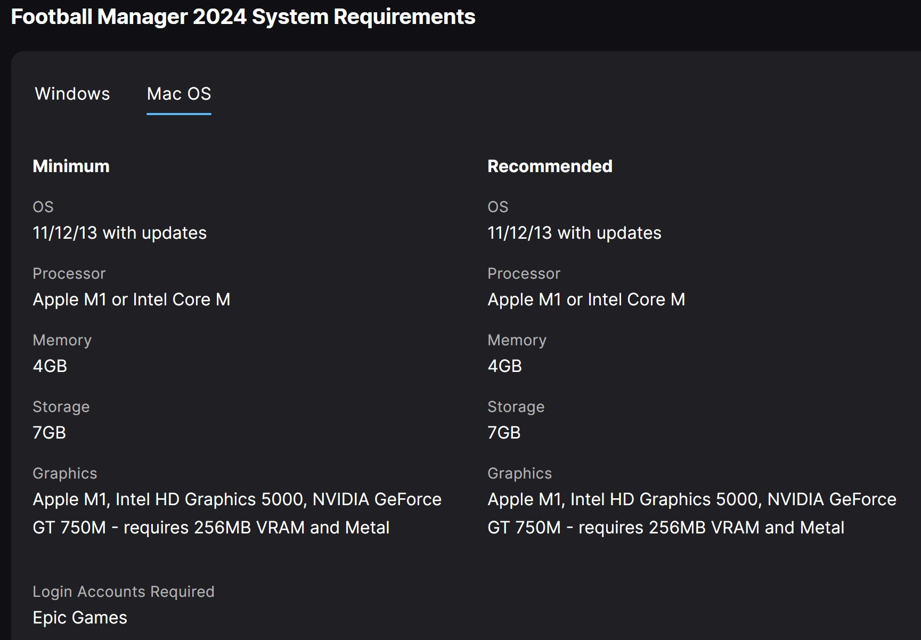This screenshot has width=921, height=640.
Task: Click the Recommended heading
Action: [x=549, y=166]
